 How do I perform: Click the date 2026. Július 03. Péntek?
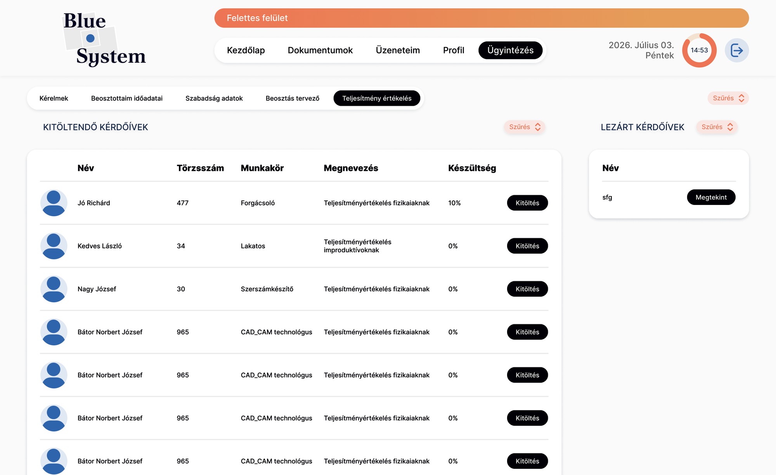pos(641,50)
